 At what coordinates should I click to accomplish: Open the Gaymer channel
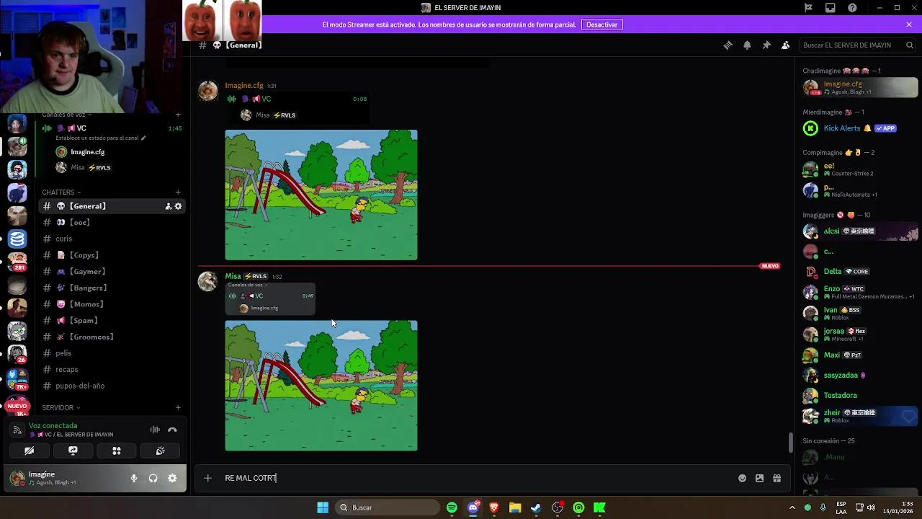[x=112, y=272]
